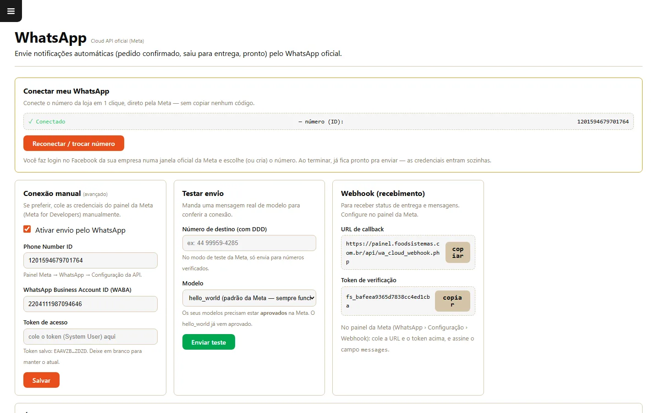Click the WhatsApp page heading

point(50,38)
